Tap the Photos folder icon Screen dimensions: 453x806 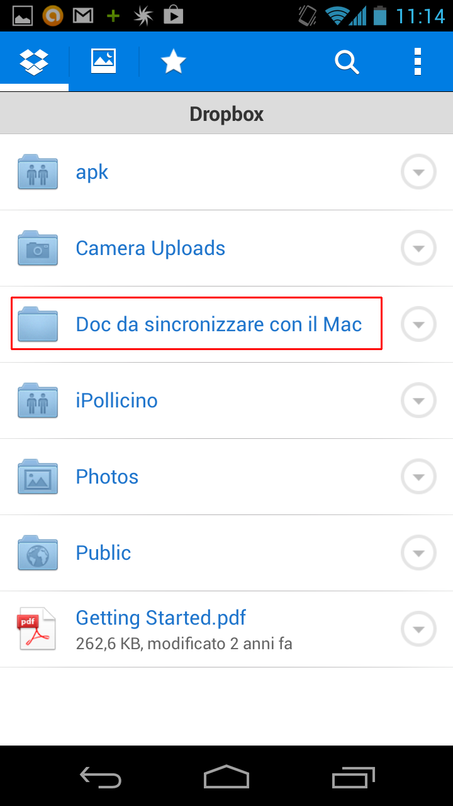coord(38,477)
